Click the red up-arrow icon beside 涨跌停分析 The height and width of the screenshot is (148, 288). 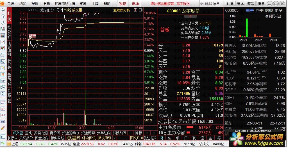click(135, 10)
